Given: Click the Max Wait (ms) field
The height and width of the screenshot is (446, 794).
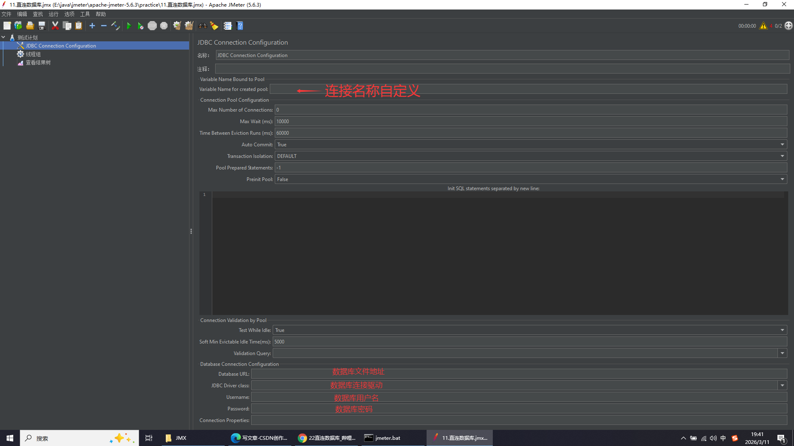Looking at the screenshot, I should pos(531,122).
